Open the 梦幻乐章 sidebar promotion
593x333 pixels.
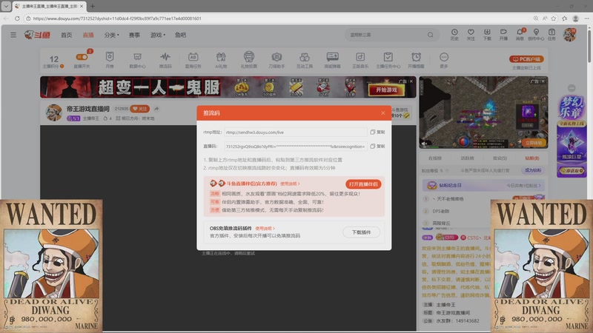pyautogui.click(x=572, y=136)
